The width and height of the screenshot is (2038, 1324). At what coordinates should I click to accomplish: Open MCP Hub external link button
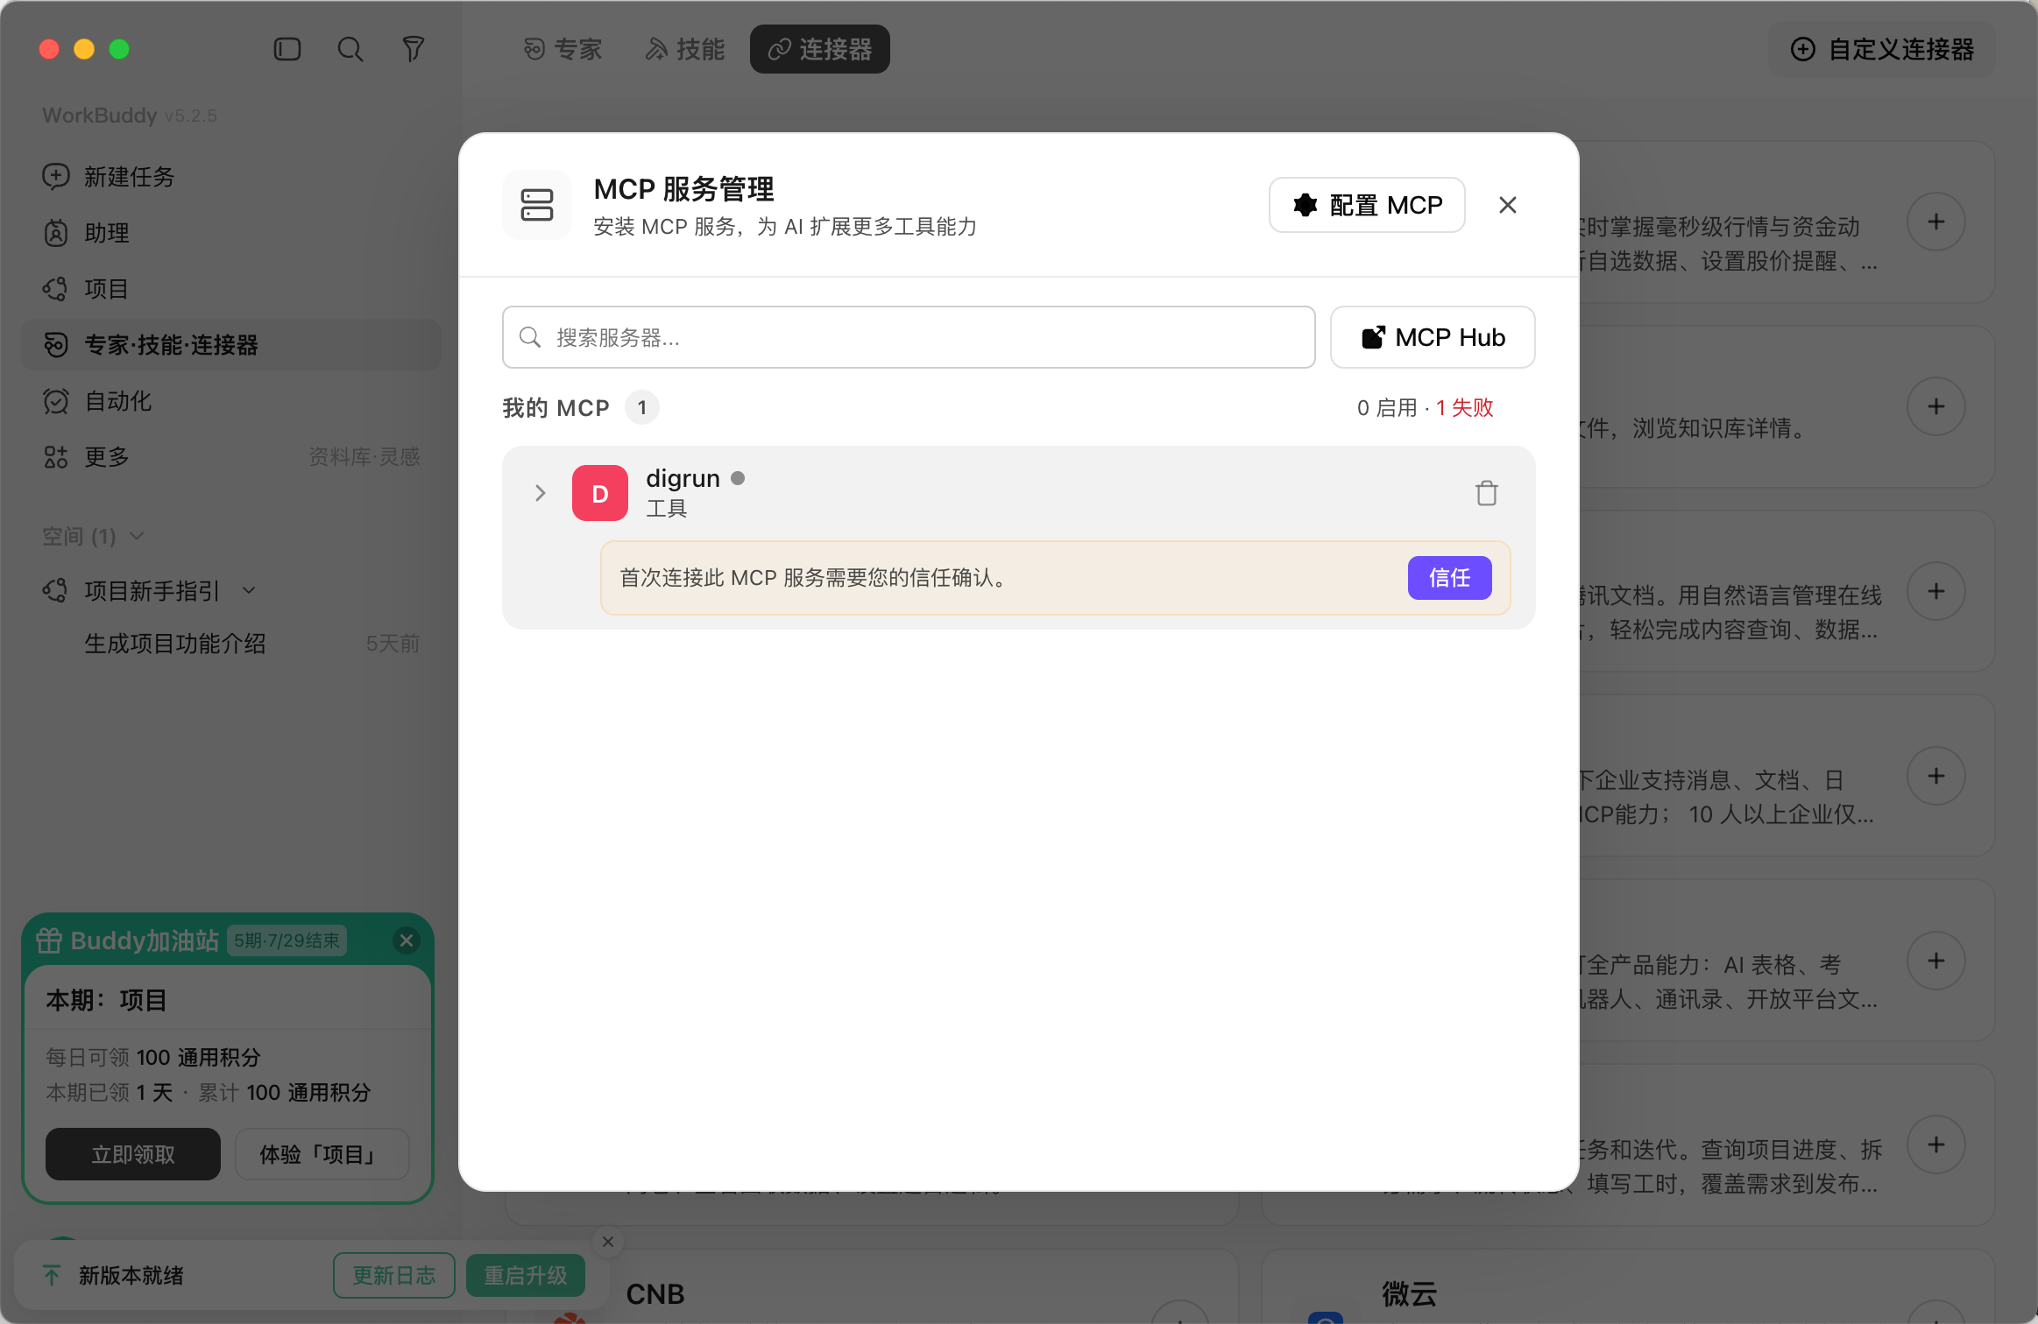pos(1433,337)
